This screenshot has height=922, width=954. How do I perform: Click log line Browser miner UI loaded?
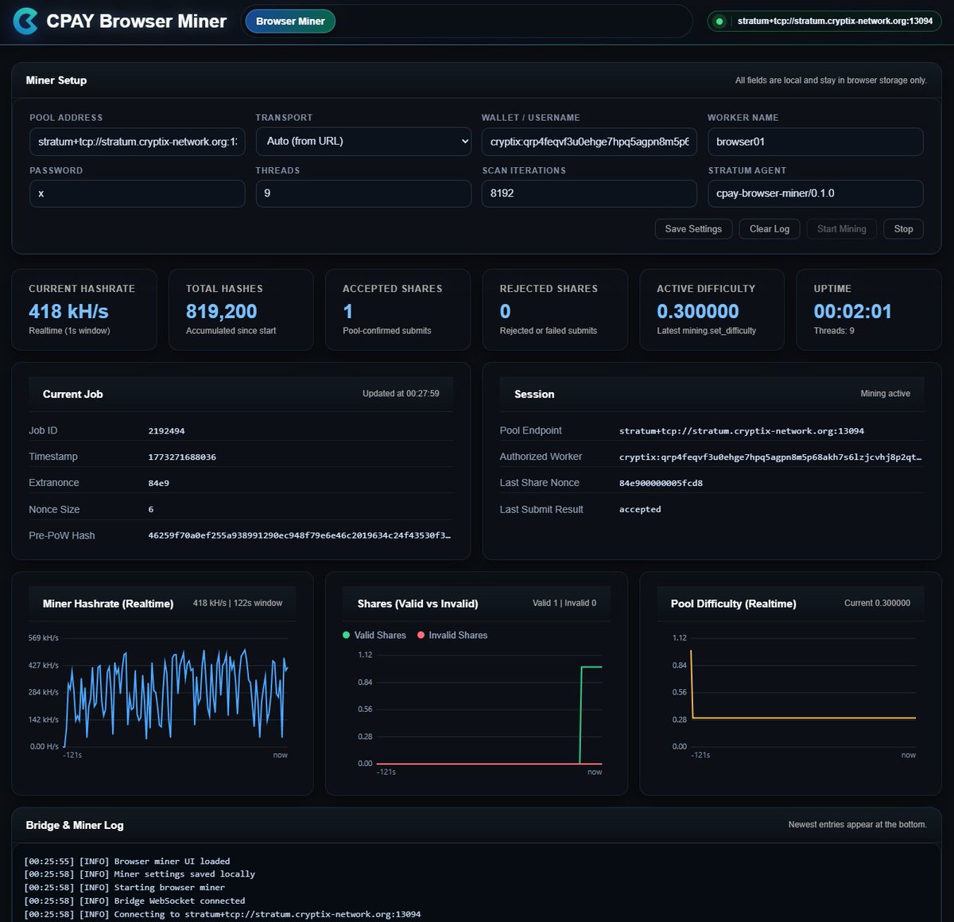coord(127,862)
